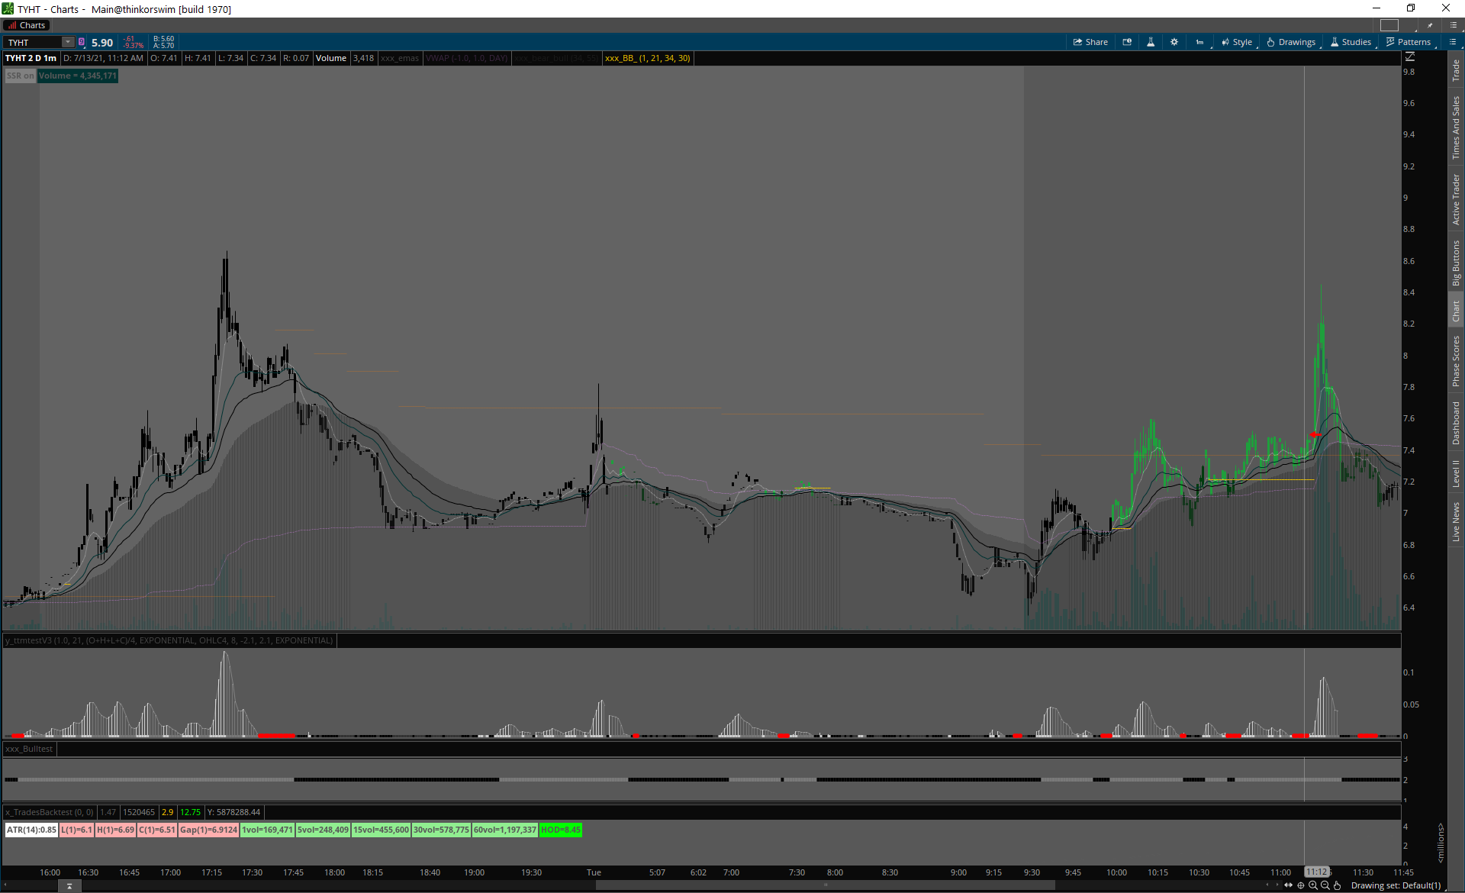This screenshot has height=893, width=1465.
Task: Open the Level II side tab
Action: [1456, 474]
